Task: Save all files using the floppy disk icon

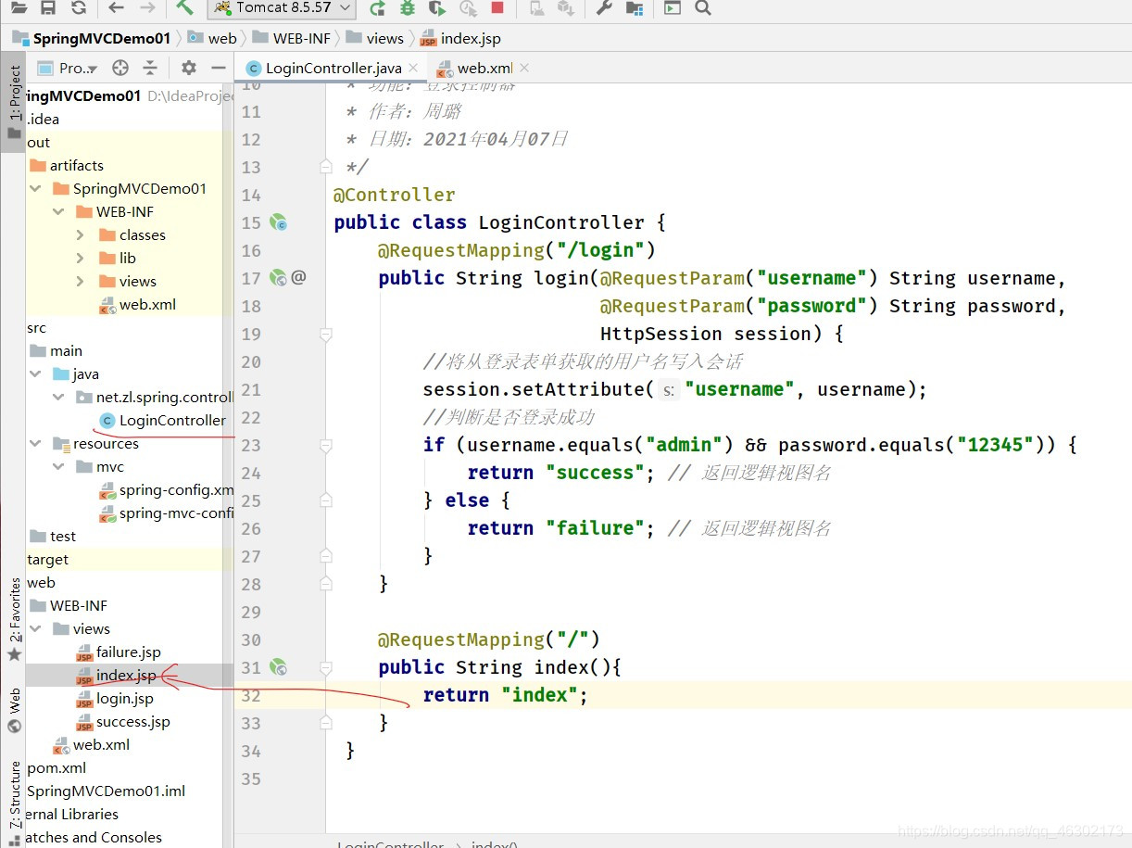Action: [48, 8]
